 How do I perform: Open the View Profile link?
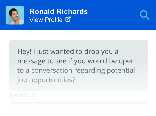pos(50,20)
